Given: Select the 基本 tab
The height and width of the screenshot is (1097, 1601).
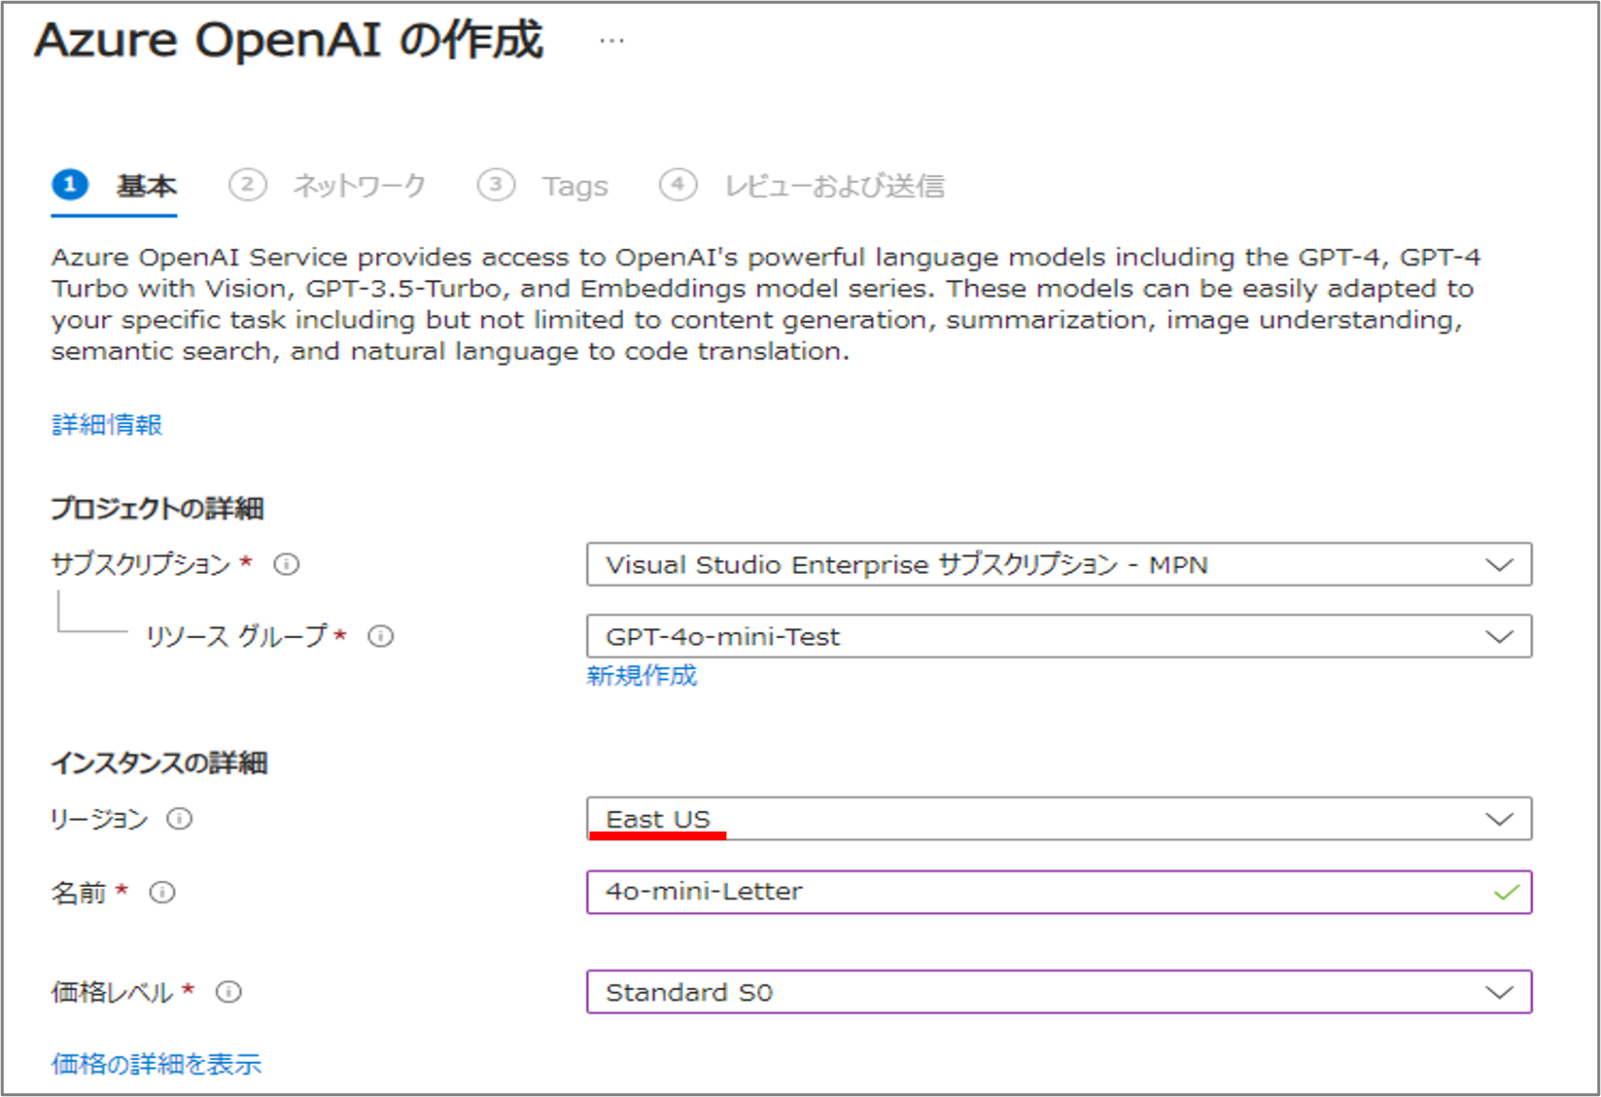Looking at the screenshot, I should [x=144, y=185].
